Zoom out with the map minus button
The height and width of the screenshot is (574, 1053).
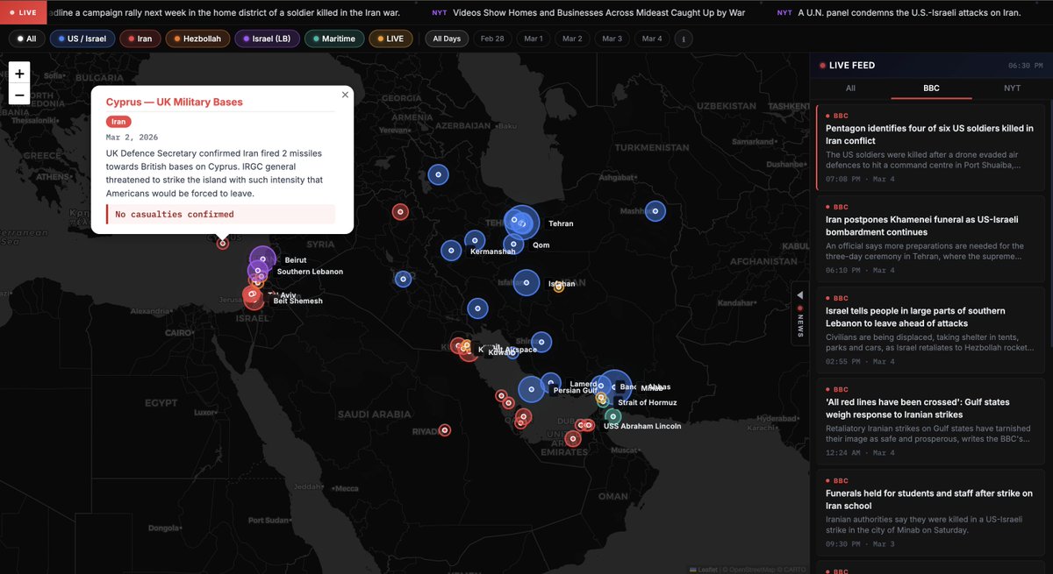pos(19,95)
